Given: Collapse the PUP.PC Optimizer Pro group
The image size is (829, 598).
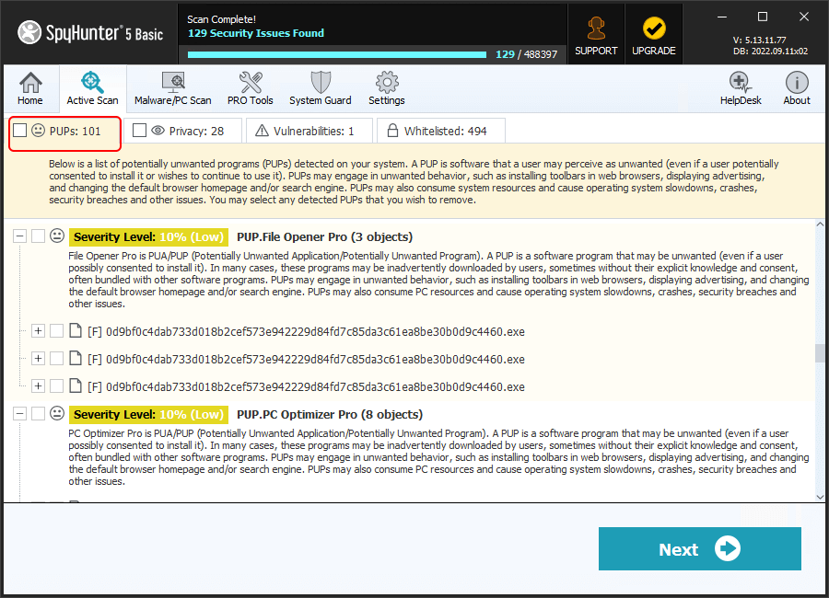Looking at the screenshot, I should pos(19,413).
